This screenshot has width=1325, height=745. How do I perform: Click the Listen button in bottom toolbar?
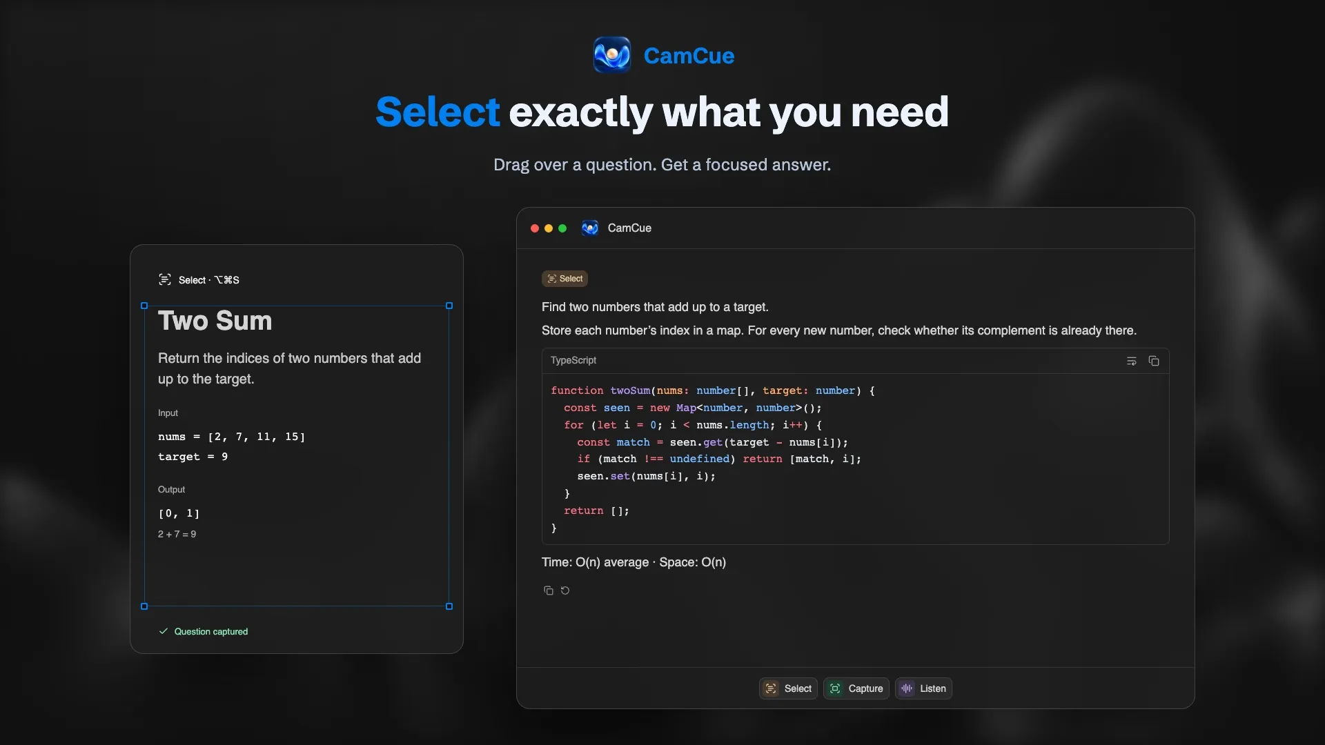tap(923, 688)
